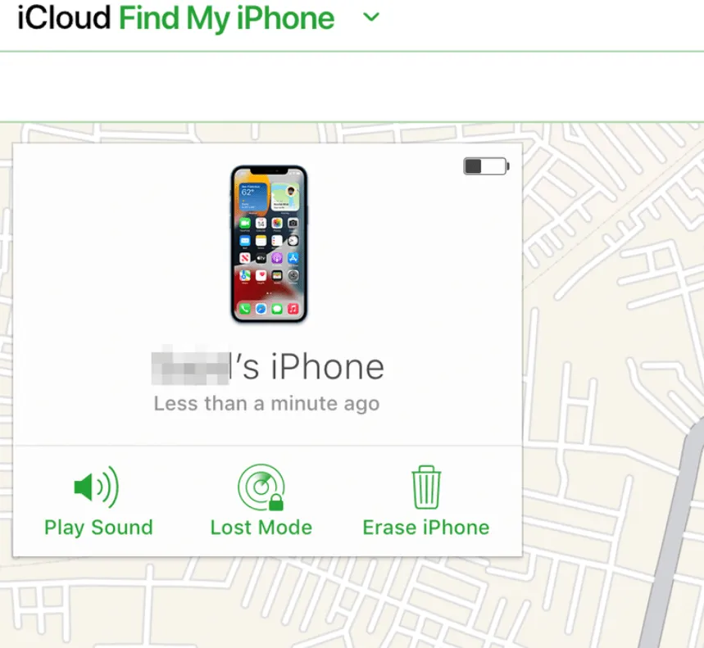Viewport: 704px width, 648px height.
Task: Click the small padlock on Lost Mode icon
Action: tap(276, 503)
